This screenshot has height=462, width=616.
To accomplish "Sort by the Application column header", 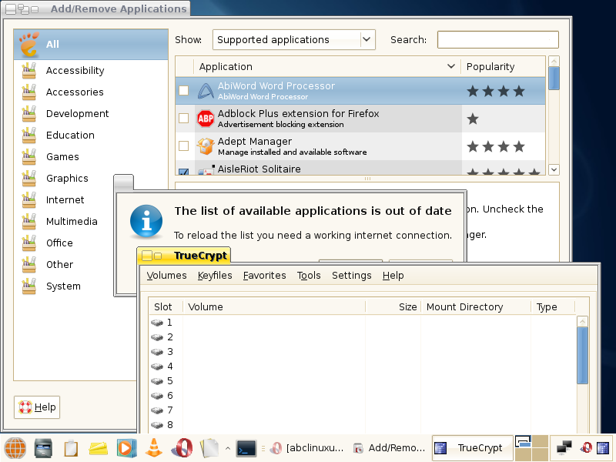I will tap(326, 67).
